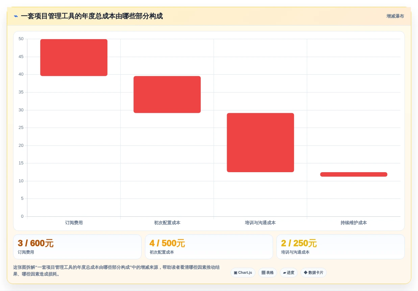Click the chart title about 年度总成本
Viewport: 418px width, 291px height.
click(x=92, y=16)
